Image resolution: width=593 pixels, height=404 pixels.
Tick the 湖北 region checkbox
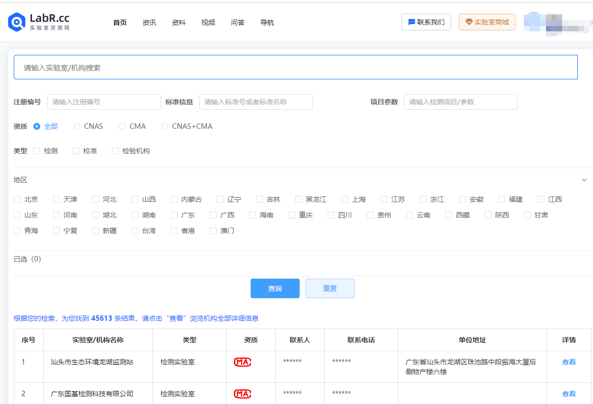click(96, 215)
